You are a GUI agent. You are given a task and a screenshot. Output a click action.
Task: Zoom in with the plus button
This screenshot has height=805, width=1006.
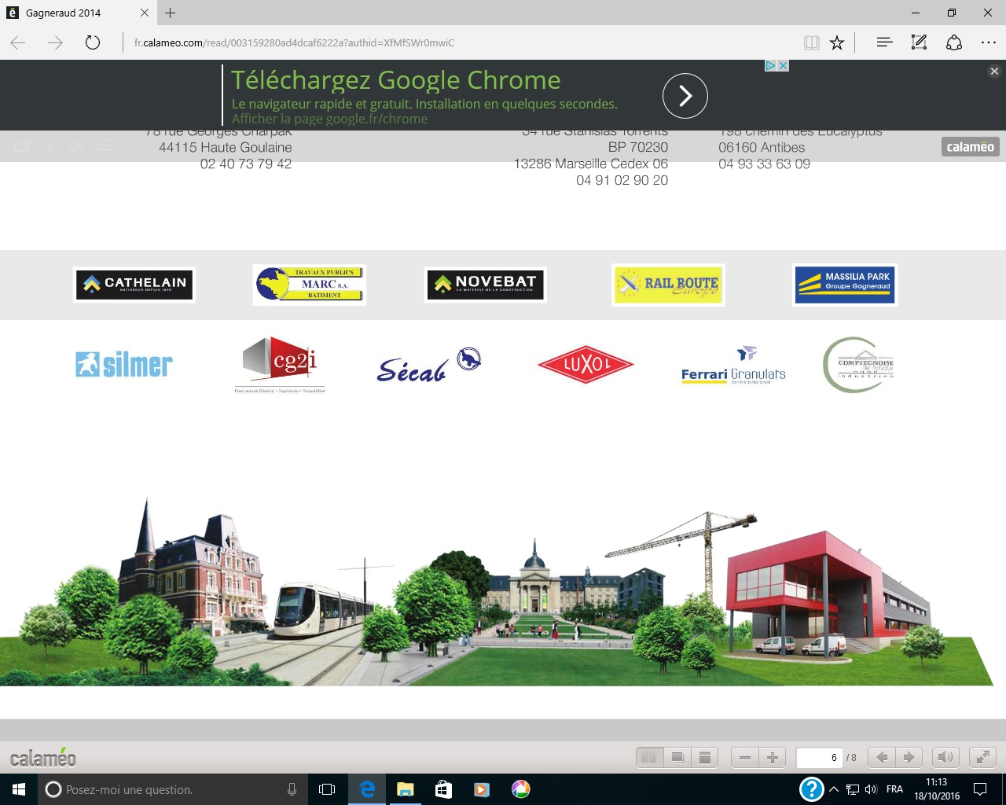click(x=773, y=758)
